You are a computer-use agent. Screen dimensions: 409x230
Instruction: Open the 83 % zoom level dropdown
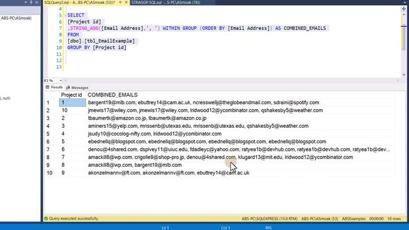(x=61, y=80)
